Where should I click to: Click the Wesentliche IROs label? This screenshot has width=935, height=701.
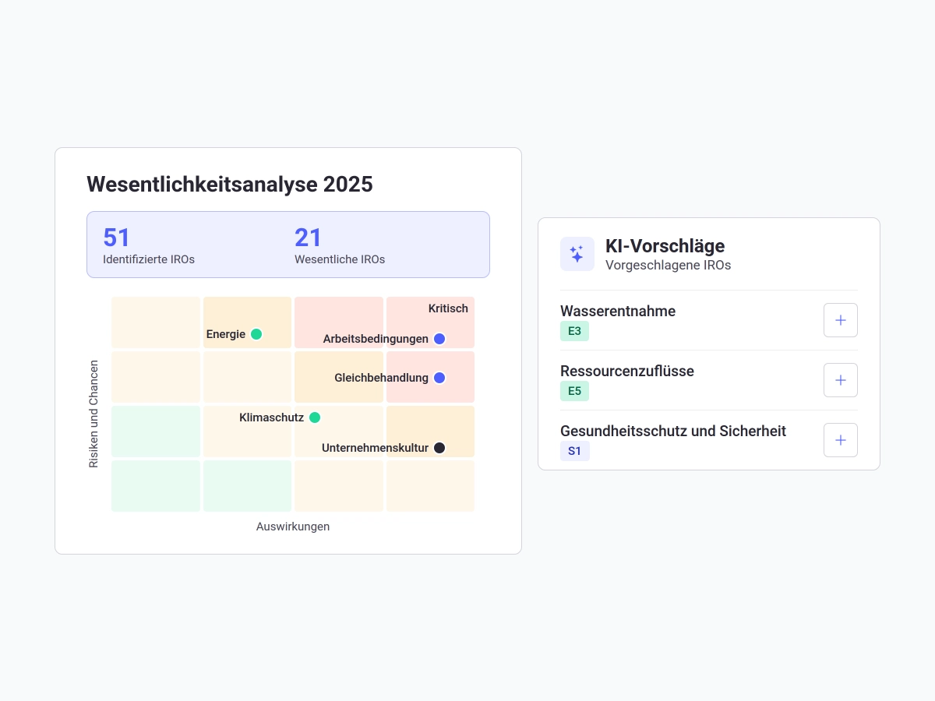coord(340,259)
